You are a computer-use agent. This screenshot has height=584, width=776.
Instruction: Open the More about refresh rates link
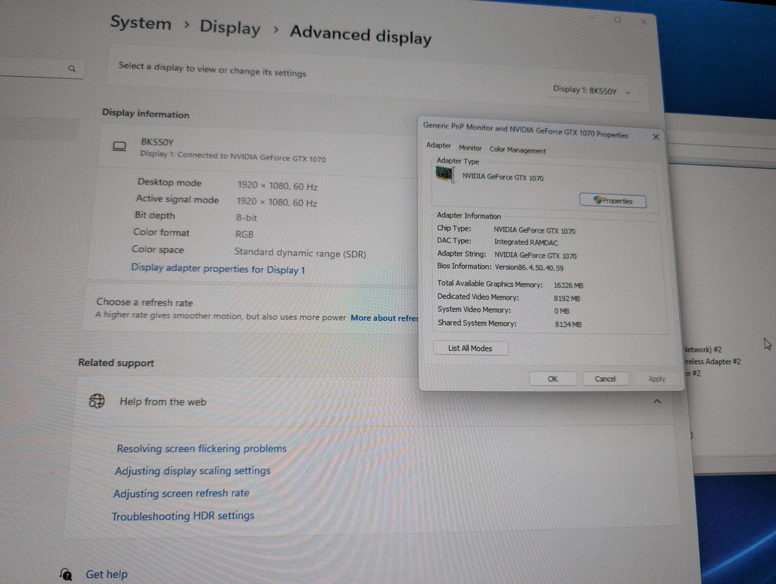pyautogui.click(x=384, y=318)
